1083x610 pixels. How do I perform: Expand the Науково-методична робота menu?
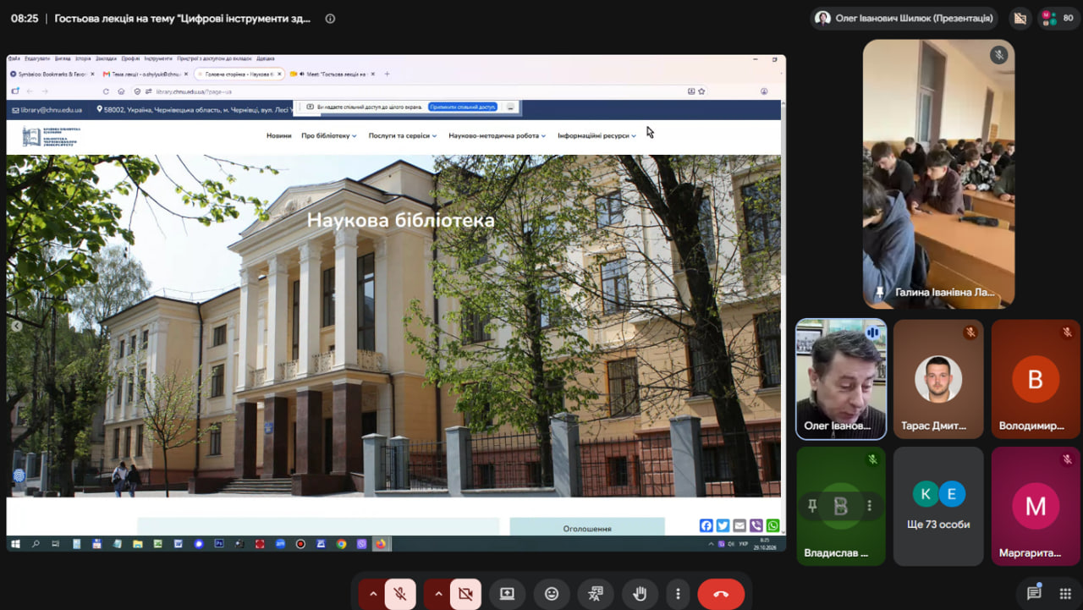pyautogui.click(x=498, y=135)
